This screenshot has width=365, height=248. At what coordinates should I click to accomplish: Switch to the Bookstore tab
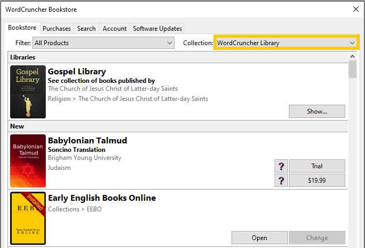point(22,28)
